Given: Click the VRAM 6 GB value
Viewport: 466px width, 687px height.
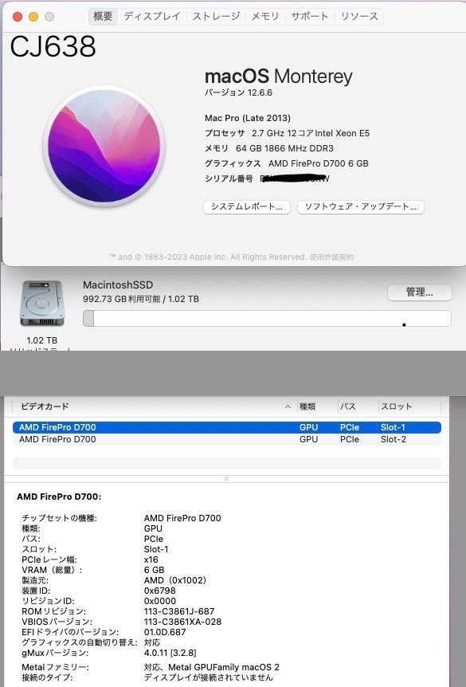Looking at the screenshot, I should pos(155,570).
